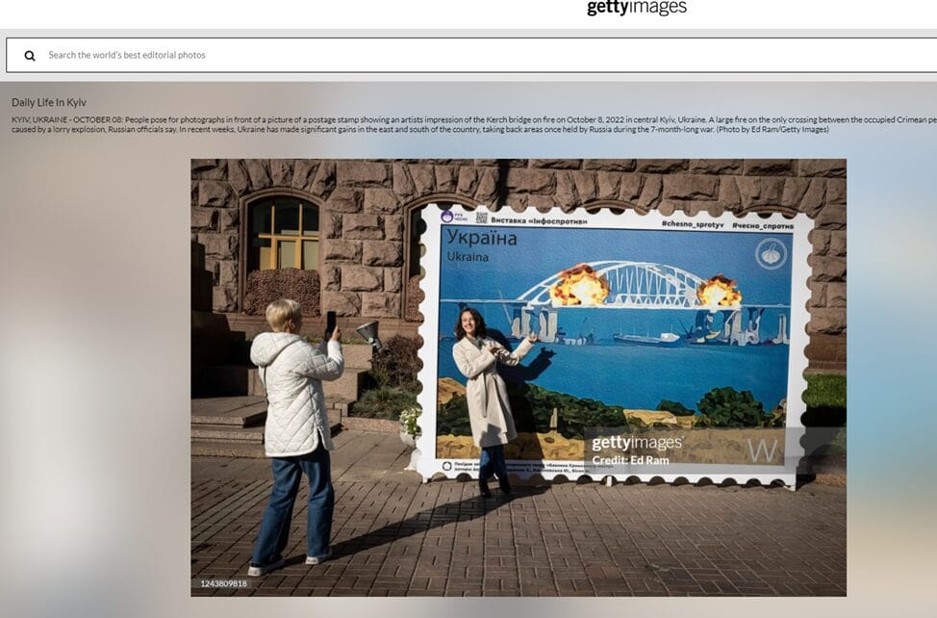Click the search magnifier icon
937x618 pixels.
tap(29, 56)
